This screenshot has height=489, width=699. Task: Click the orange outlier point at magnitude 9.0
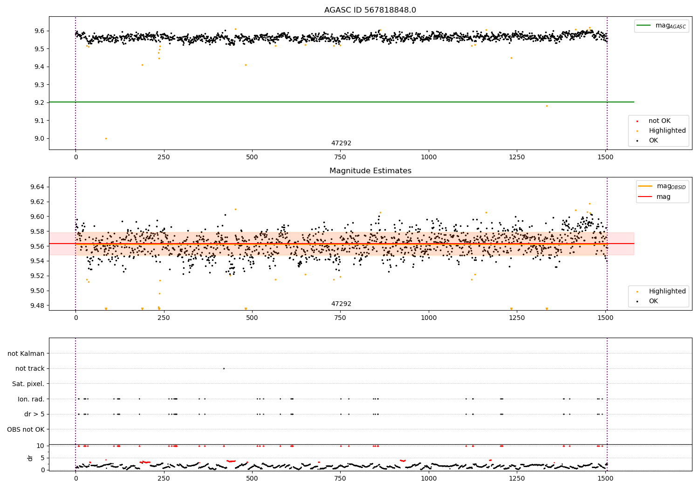[106, 138]
